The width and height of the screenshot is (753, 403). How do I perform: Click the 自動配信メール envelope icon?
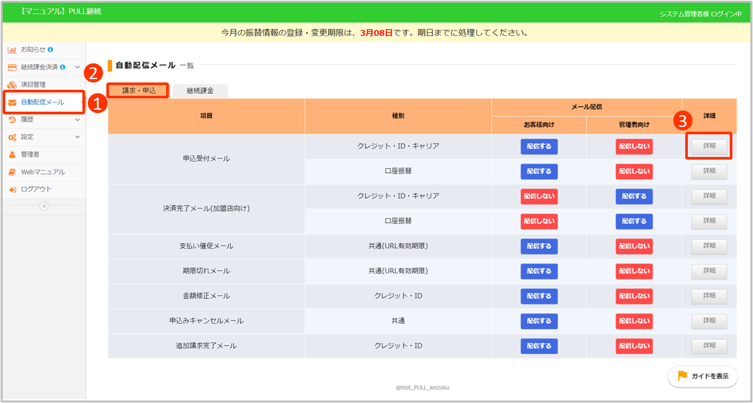(12, 102)
